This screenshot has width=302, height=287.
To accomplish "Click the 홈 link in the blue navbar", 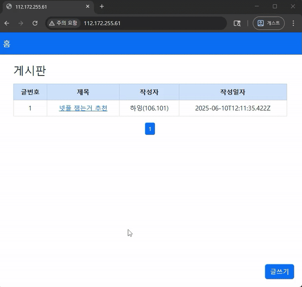I will [x=7, y=44].
